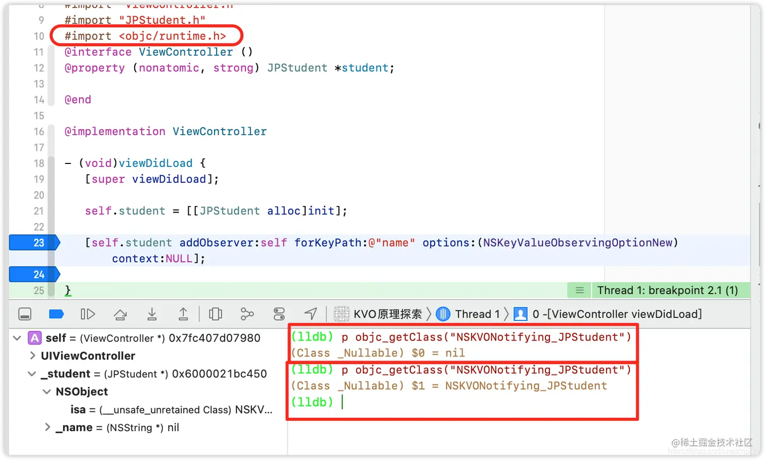Click the viewDidLoad method name on line 18
Viewport: 765px width, 460px height.
pyautogui.click(x=155, y=163)
